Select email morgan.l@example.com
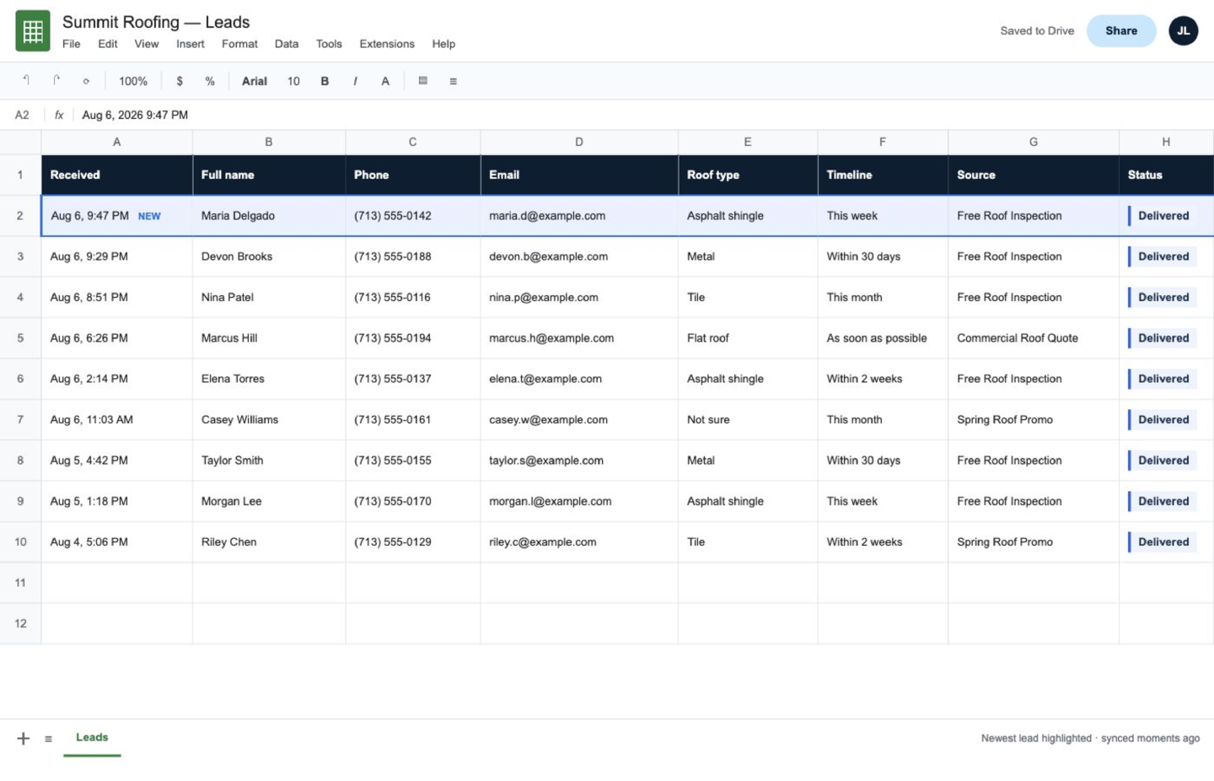 click(579, 501)
